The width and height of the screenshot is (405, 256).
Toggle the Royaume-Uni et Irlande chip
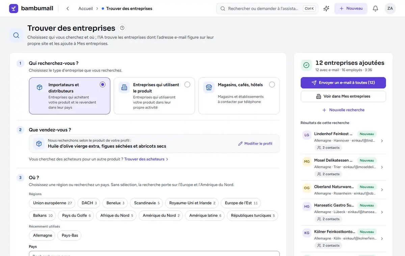[x=192, y=203]
